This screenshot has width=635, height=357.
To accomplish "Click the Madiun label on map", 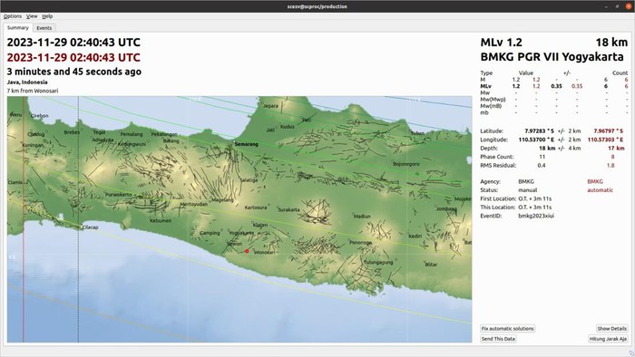I will 362,216.
